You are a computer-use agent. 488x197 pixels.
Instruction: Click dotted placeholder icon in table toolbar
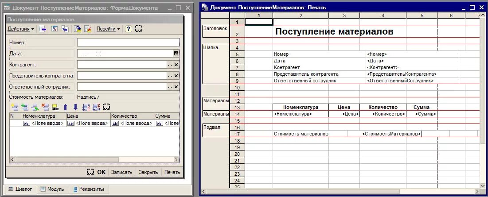point(106,107)
